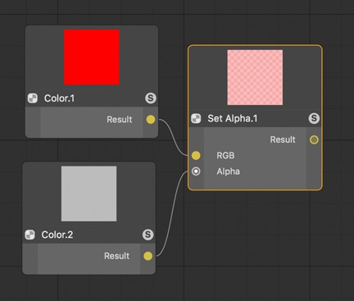Select the Color.2 node title
This screenshot has height=301, width=354.
point(57,235)
